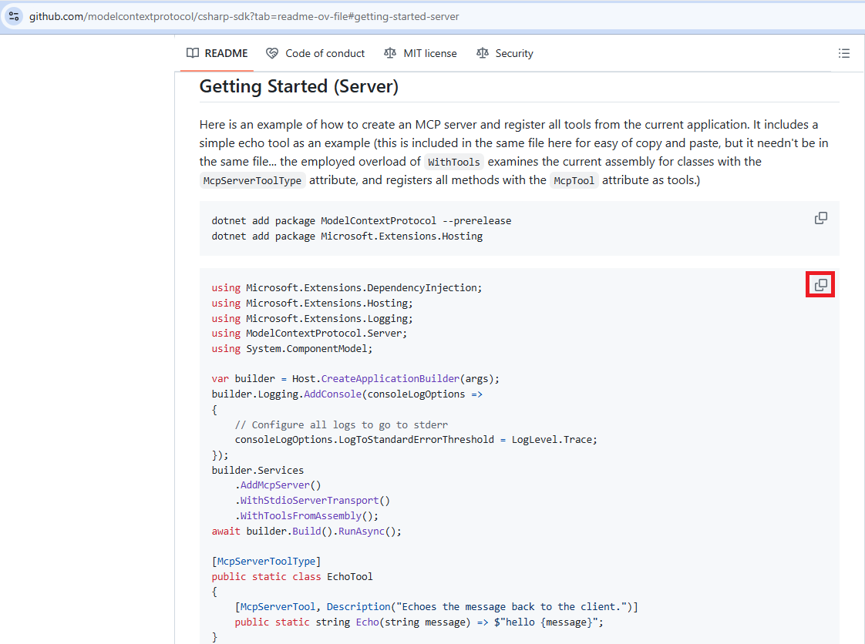865x644 pixels.
Task: Click the heart icon beside Code of conduct
Action: point(272,53)
